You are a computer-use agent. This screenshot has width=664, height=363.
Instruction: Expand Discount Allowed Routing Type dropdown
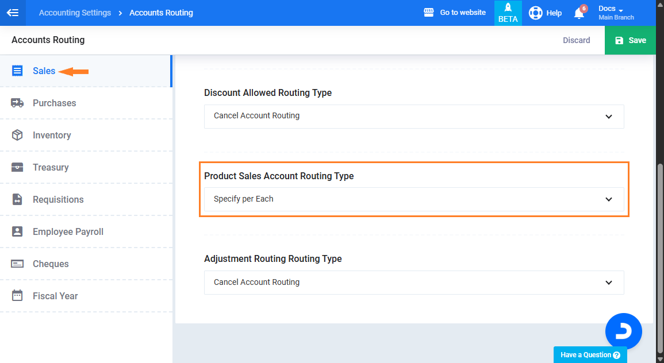point(414,116)
